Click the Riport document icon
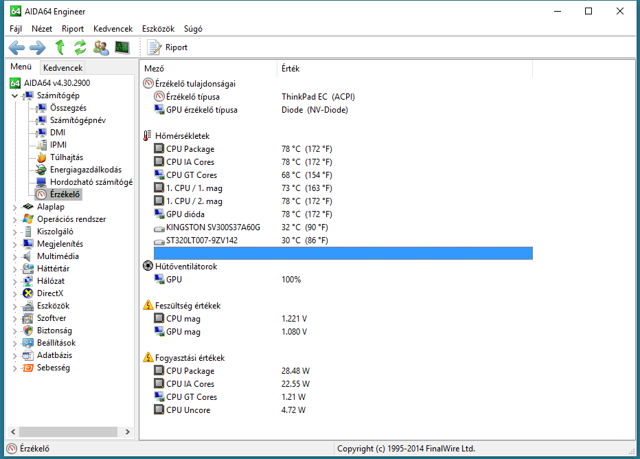The width and height of the screenshot is (640, 459). point(154,47)
